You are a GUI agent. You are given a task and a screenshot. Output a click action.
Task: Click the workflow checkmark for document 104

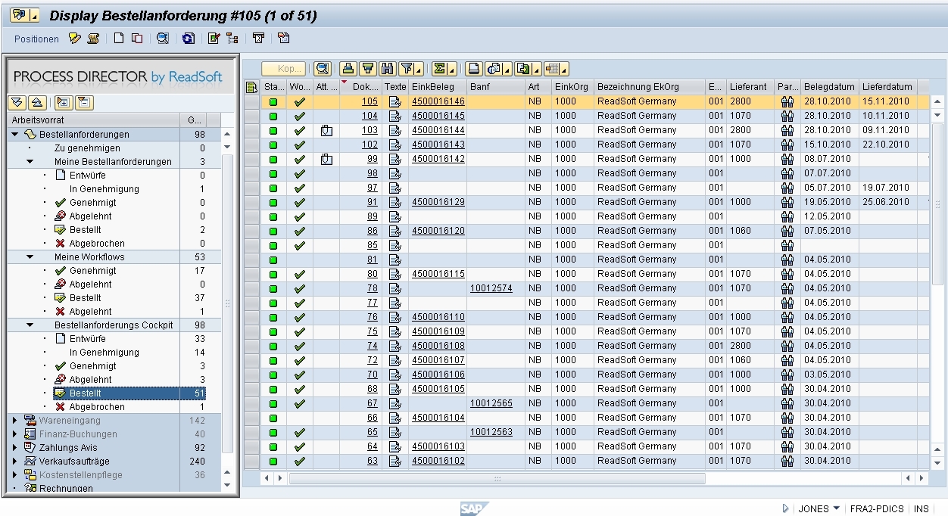[x=299, y=115]
